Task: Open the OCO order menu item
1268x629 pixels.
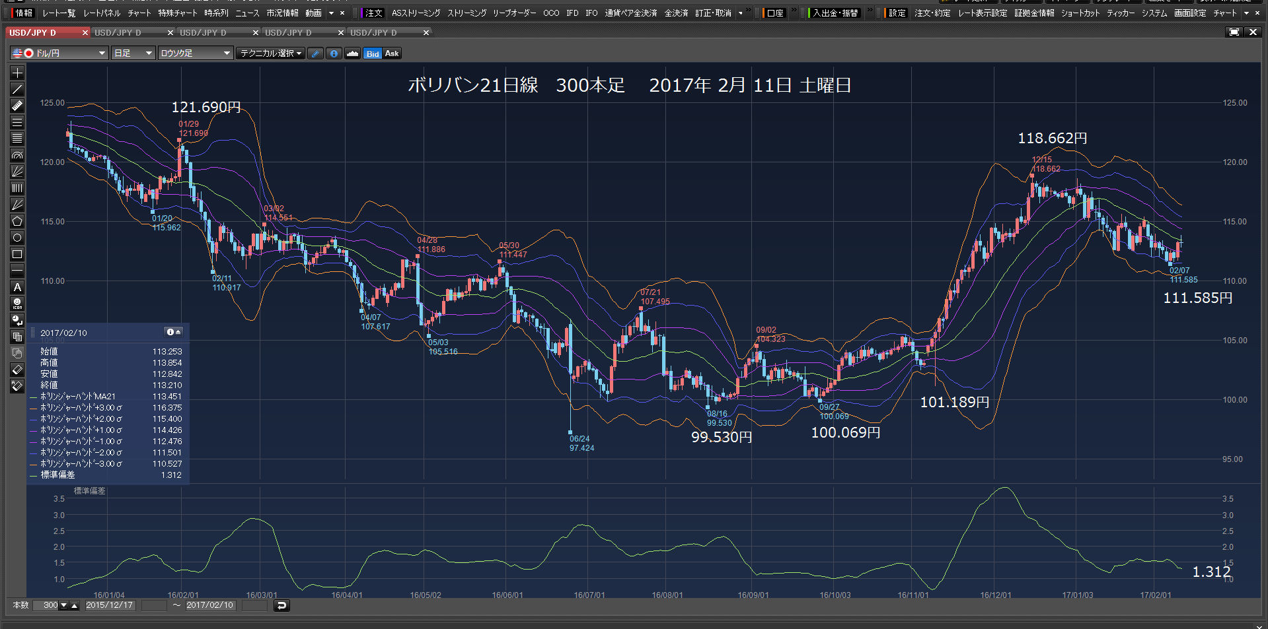Action: point(551,13)
